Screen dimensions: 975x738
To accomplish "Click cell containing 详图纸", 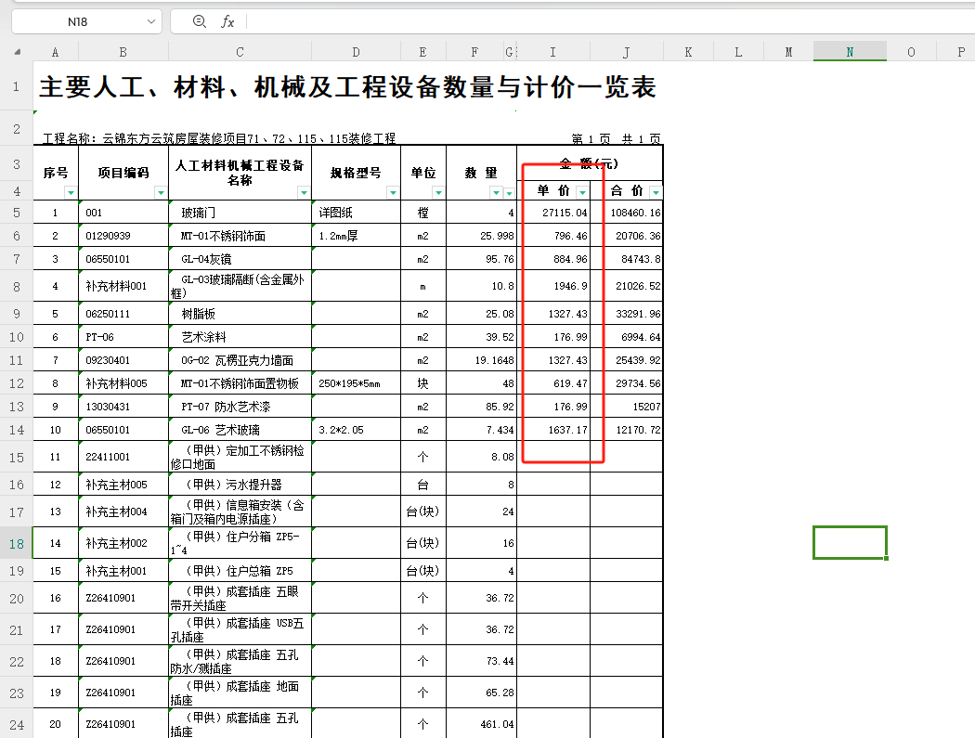I will click(356, 213).
